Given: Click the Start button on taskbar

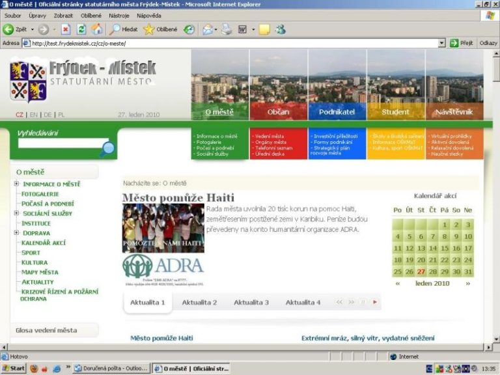Looking at the screenshot, I should (x=13, y=368).
